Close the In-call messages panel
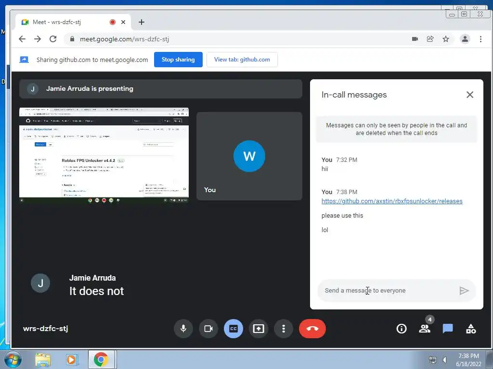 (x=470, y=95)
